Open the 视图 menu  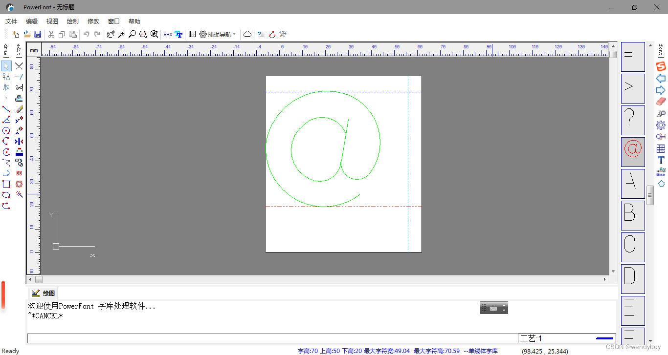pos(52,21)
